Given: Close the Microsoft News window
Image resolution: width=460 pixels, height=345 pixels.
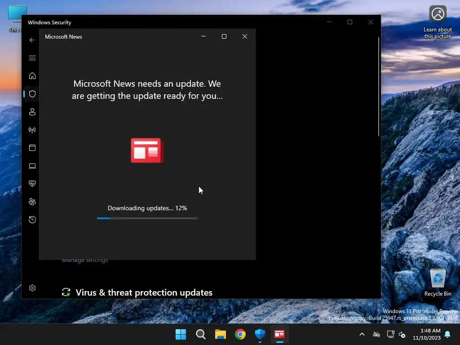Looking at the screenshot, I should [245, 36].
